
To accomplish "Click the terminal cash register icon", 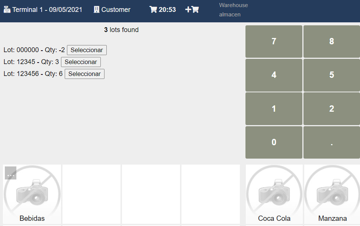I will pyautogui.click(x=7, y=10).
